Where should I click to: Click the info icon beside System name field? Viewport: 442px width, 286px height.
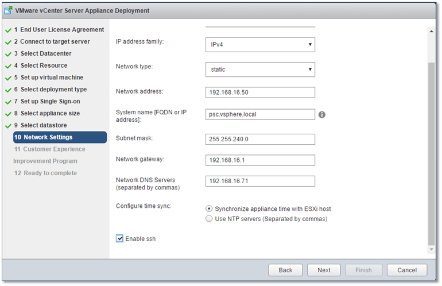click(x=321, y=114)
